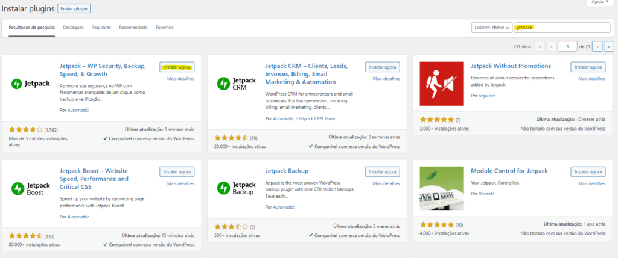Click the star rating of Jetpack CRM
The height and width of the screenshot is (258, 618).
tap(231, 138)
